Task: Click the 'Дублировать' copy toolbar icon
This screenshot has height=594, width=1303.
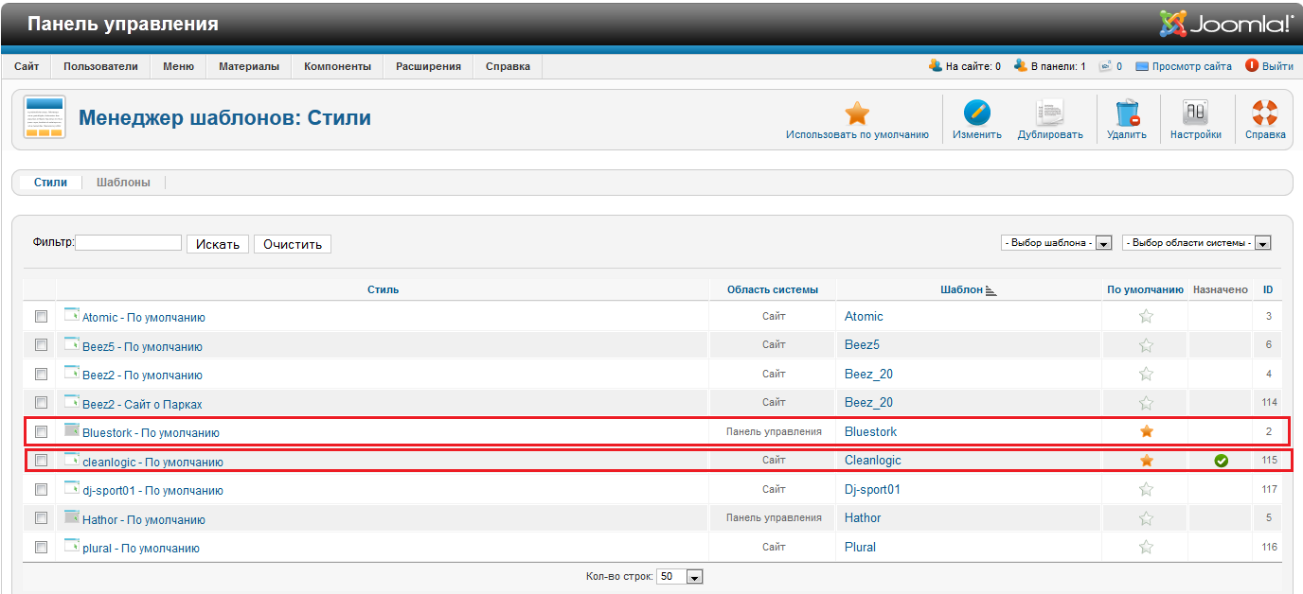Action: pos(1049,114)
